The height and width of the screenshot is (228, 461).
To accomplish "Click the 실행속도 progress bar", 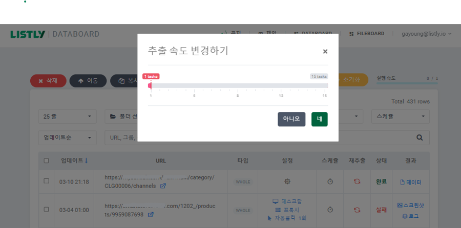I will [x=407, y=83].
